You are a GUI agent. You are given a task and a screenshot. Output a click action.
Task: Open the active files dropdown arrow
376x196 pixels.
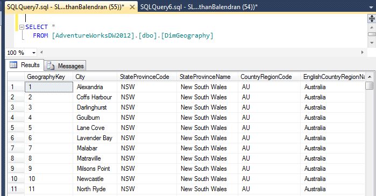371,8
